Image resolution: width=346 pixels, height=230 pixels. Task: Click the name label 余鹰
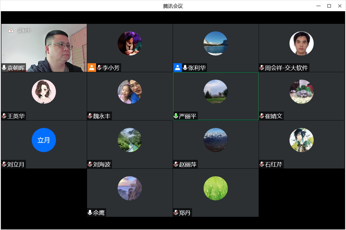(99, 213)
